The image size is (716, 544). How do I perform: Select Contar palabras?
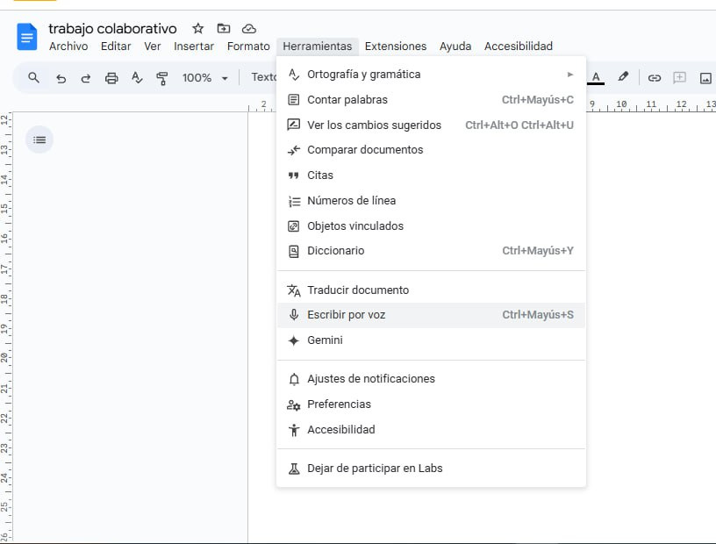point(431,99)
